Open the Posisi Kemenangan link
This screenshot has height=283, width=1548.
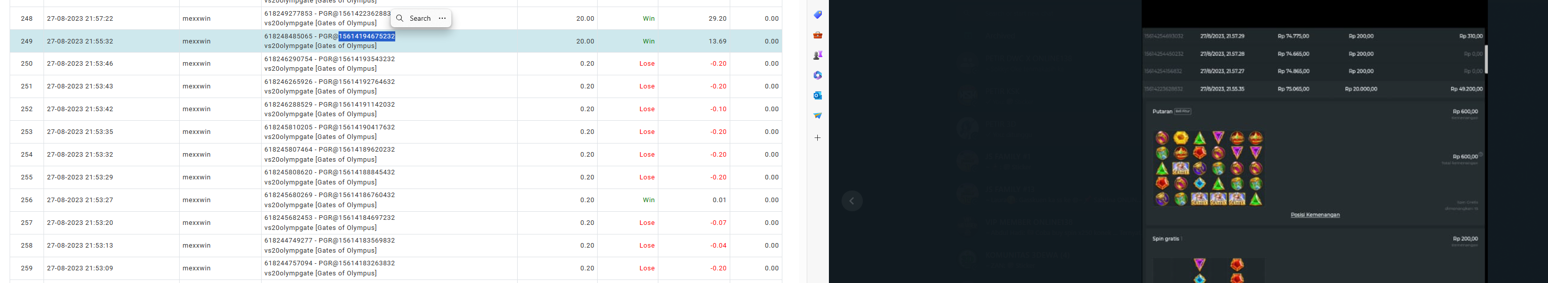tap(1315, 215)
